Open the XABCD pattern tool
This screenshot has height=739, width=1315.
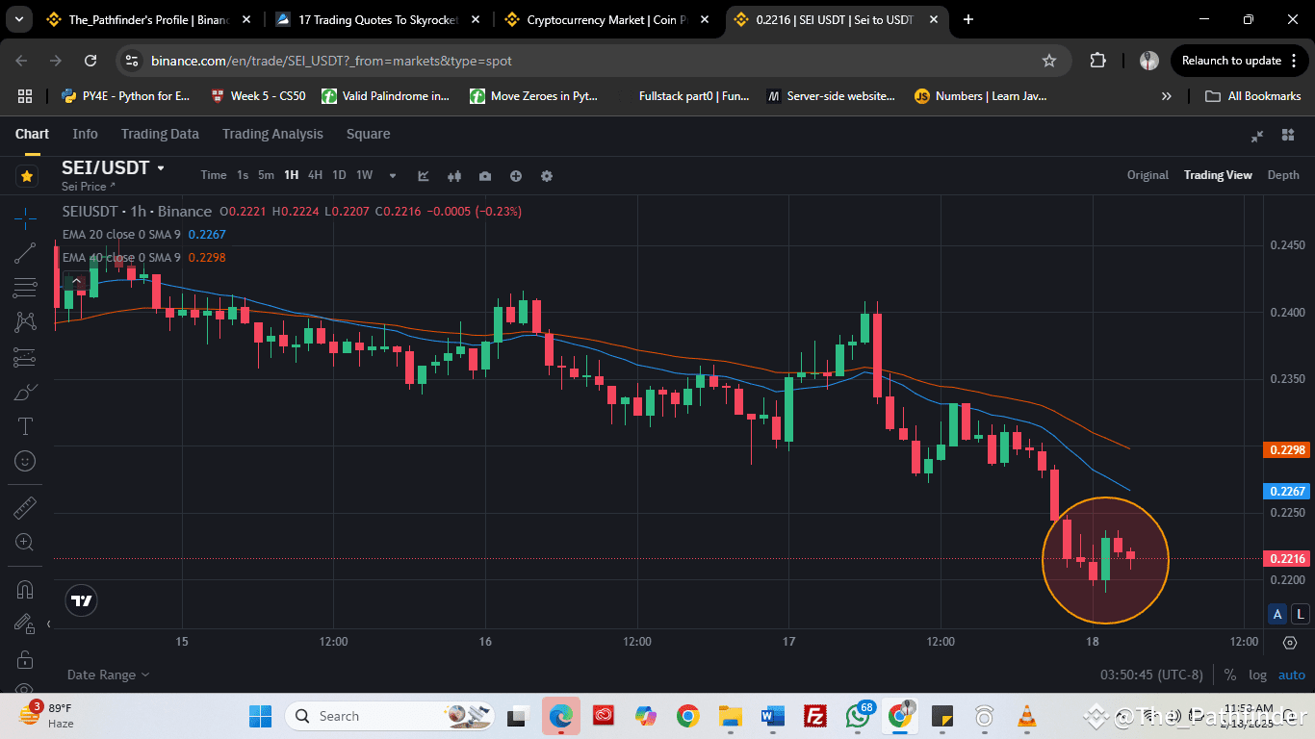[x=26, y=321]
